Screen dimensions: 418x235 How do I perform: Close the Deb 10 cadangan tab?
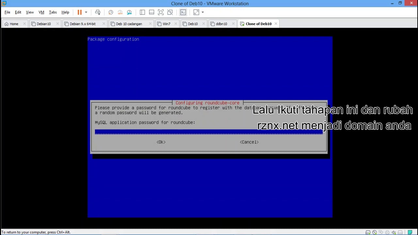[151, 24]
